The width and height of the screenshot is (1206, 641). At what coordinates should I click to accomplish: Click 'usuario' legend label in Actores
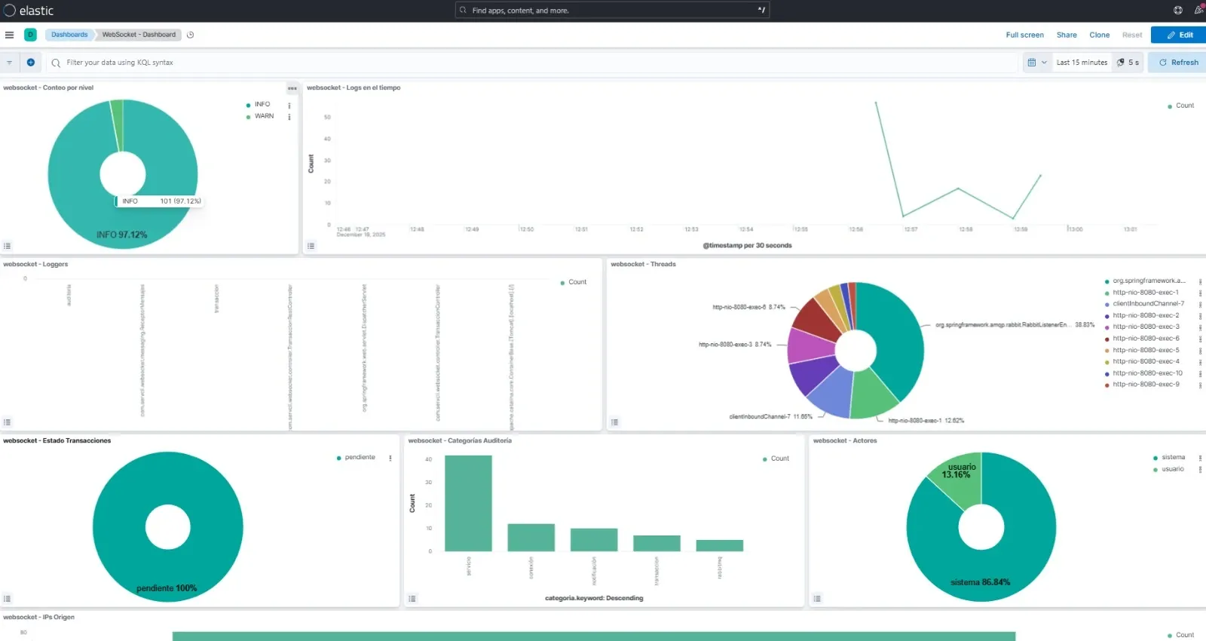[1173, 469]
